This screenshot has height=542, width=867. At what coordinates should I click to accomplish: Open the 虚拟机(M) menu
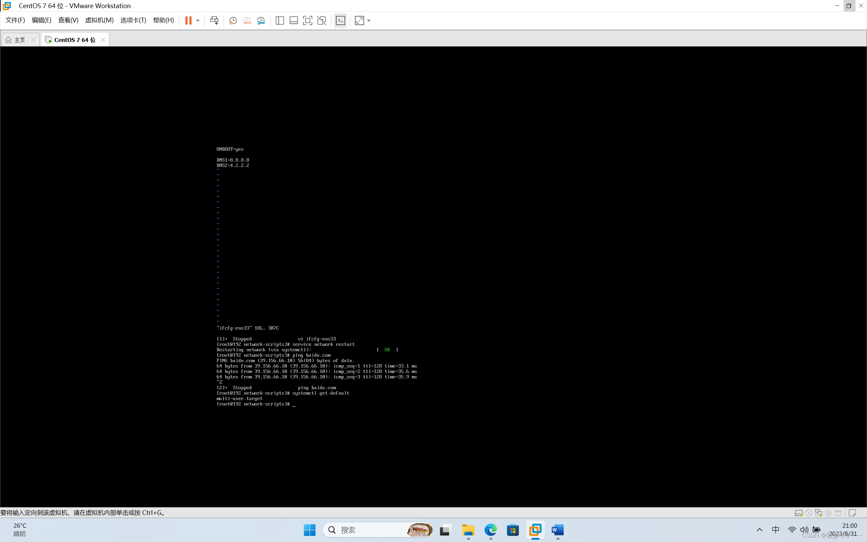click(x=99, y=20)
